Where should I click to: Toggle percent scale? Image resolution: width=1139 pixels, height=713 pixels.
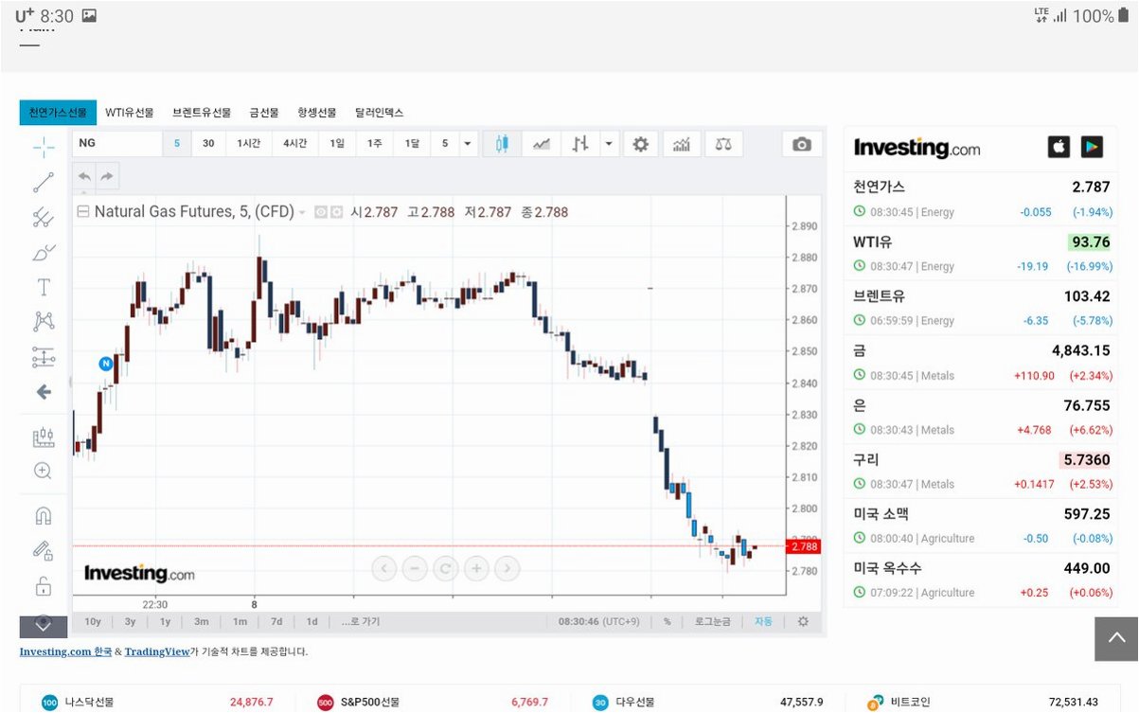[x=667, y=621]
